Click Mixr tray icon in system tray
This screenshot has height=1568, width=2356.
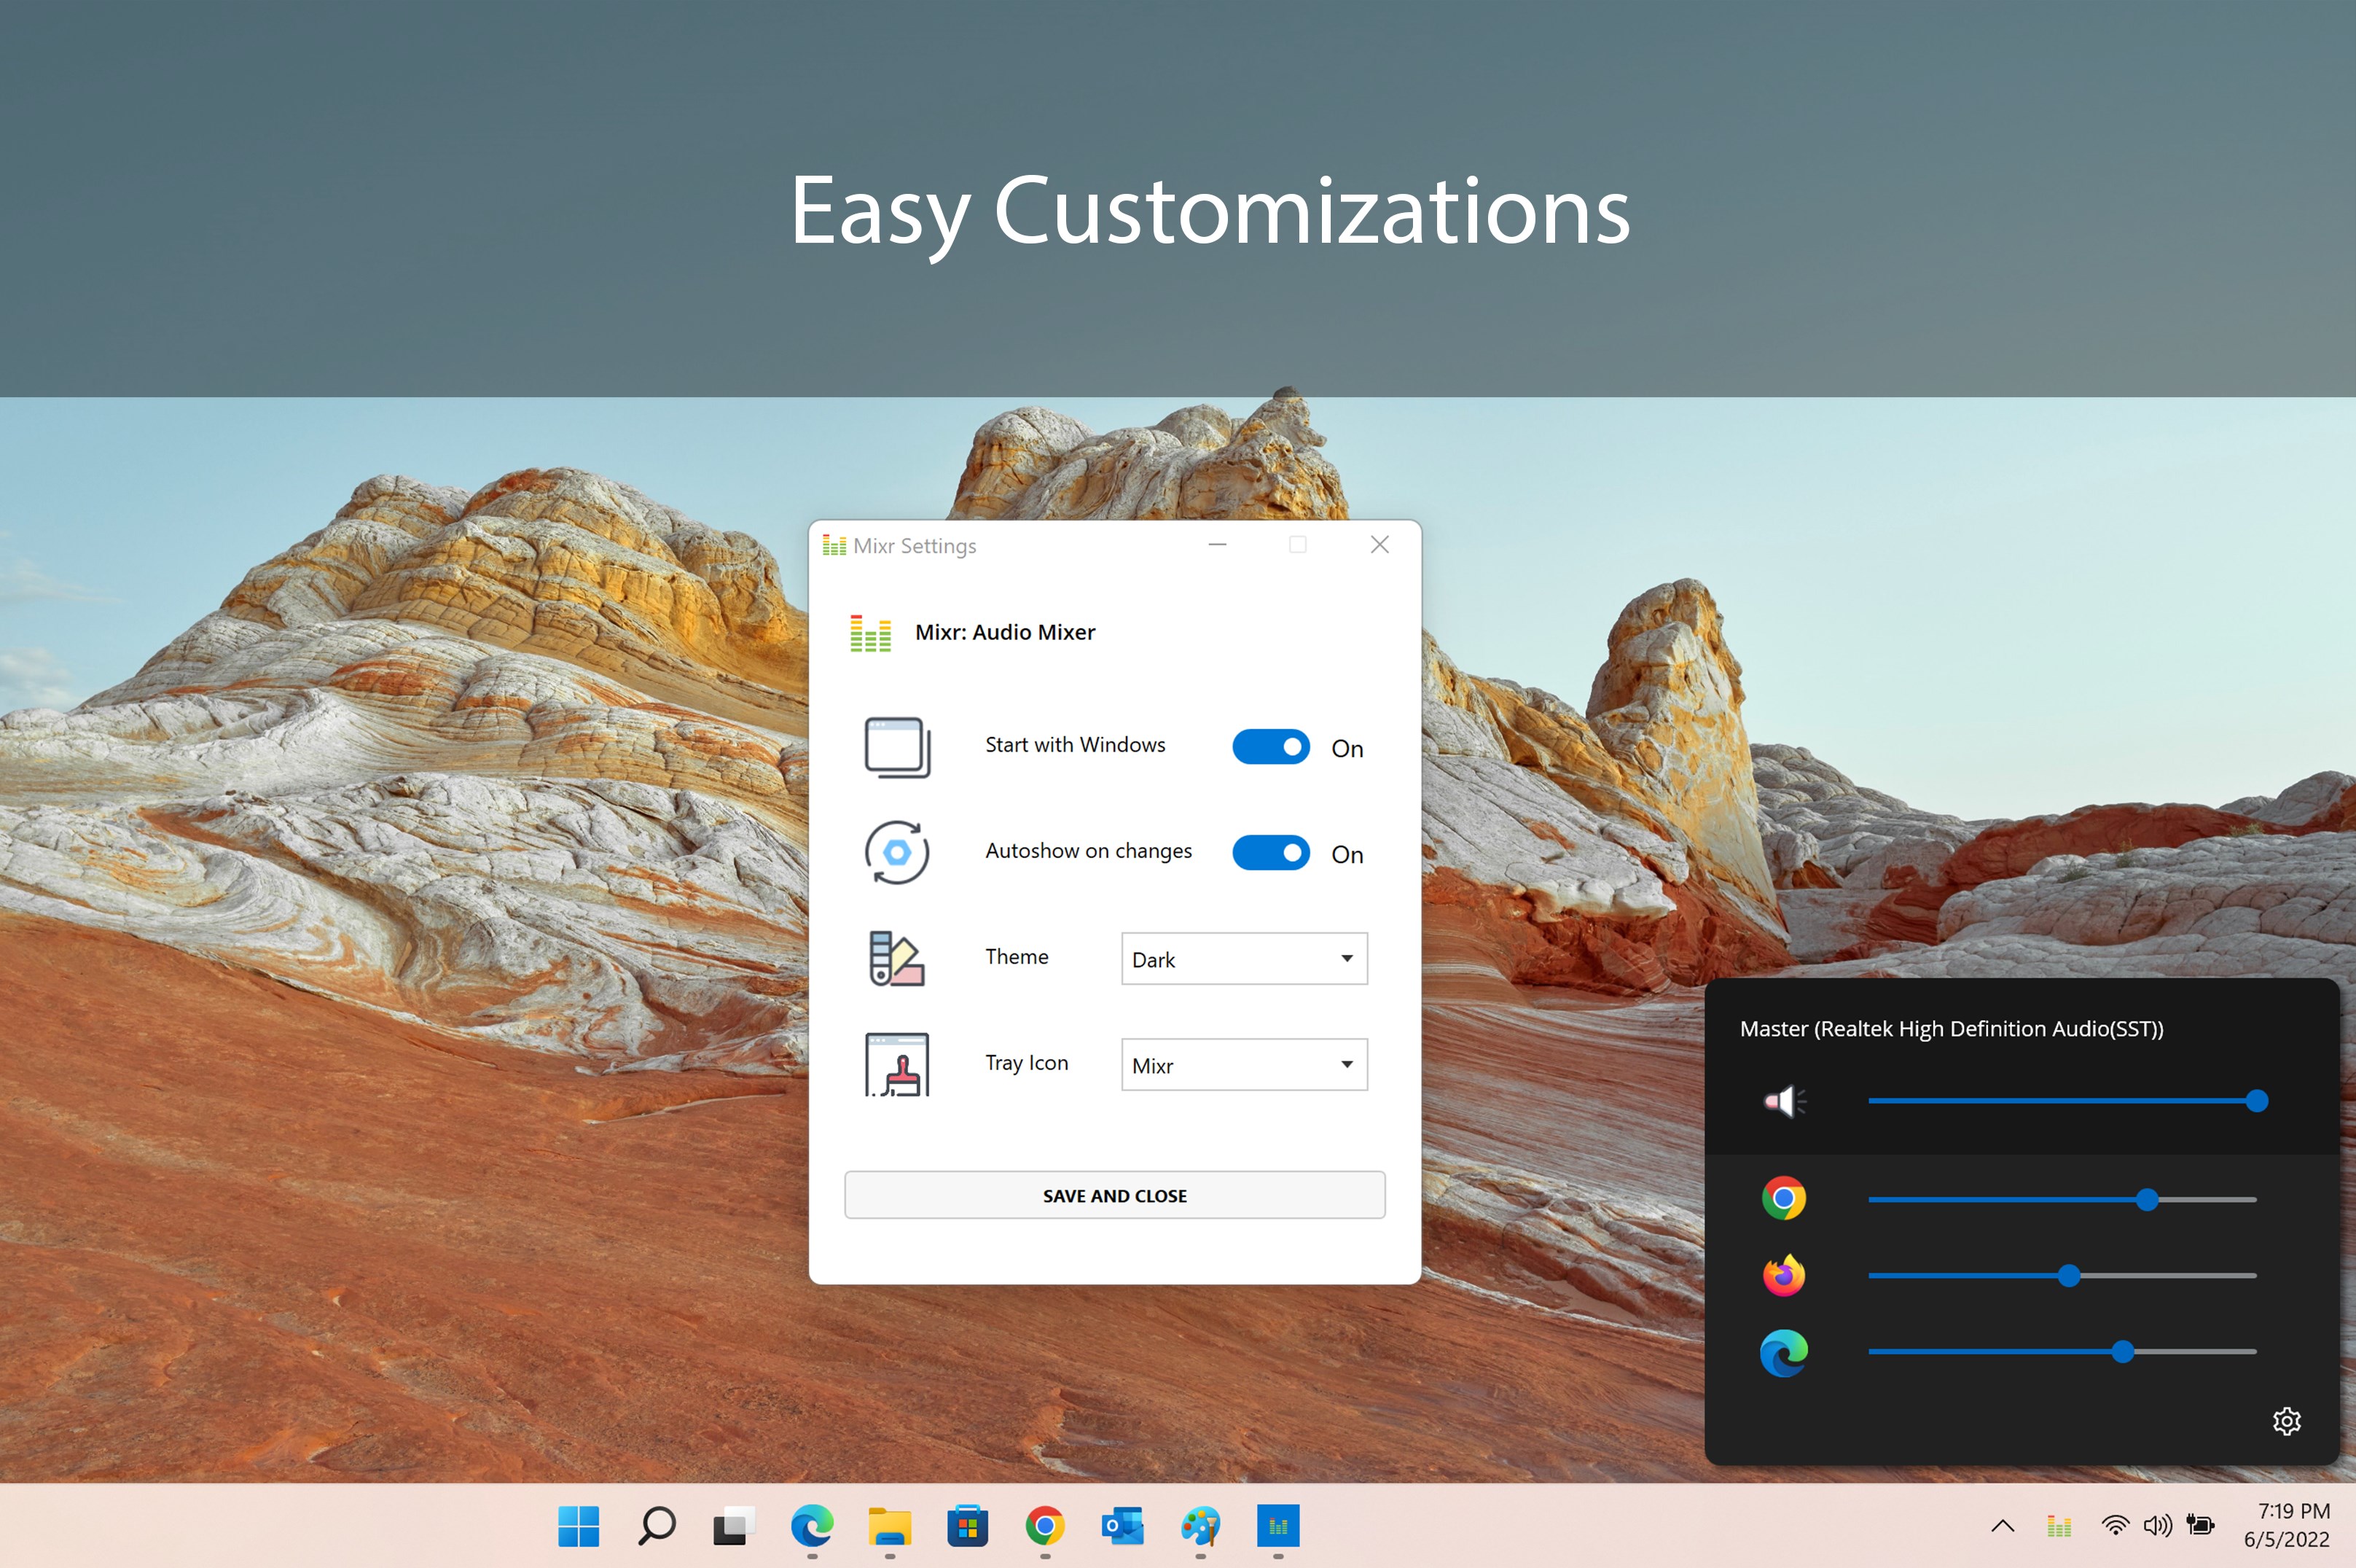[x=2059, y=1526]
